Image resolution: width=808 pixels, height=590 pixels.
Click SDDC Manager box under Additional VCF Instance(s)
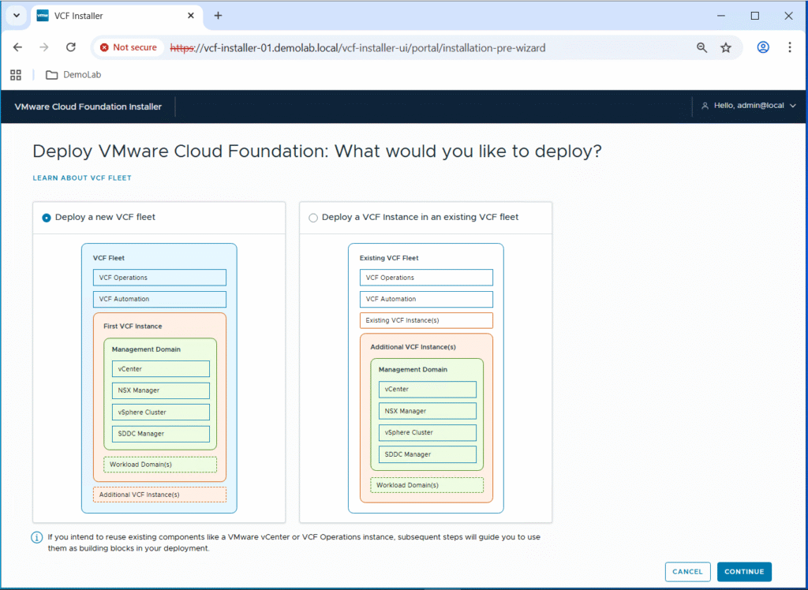pos(428,454)
